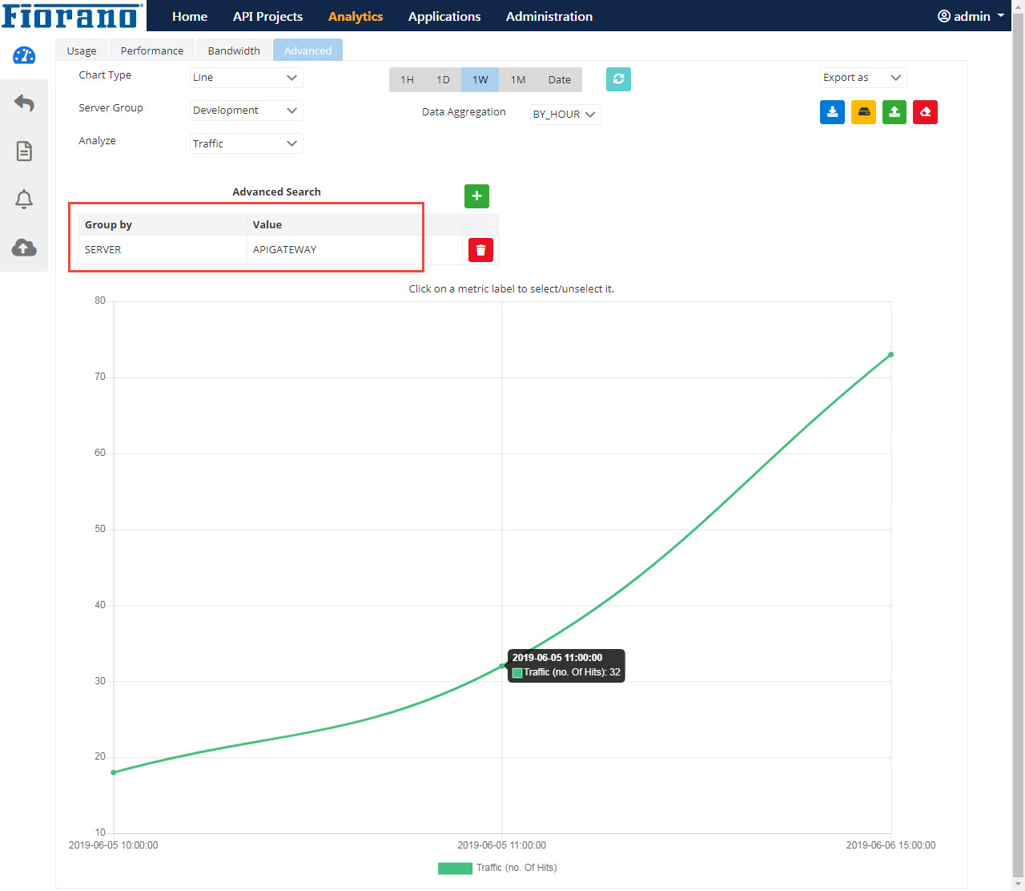Click the yellow storage drive icon button

pyautogui.click(x=863, y=112)
